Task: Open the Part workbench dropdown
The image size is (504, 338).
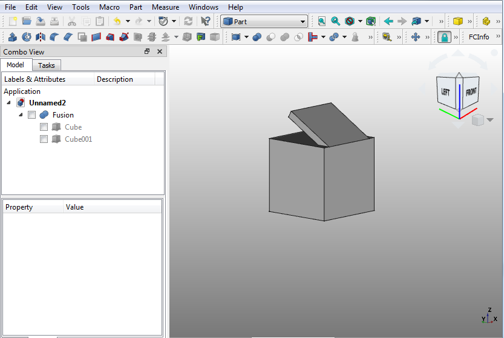Action: click(x=264, y=22)
